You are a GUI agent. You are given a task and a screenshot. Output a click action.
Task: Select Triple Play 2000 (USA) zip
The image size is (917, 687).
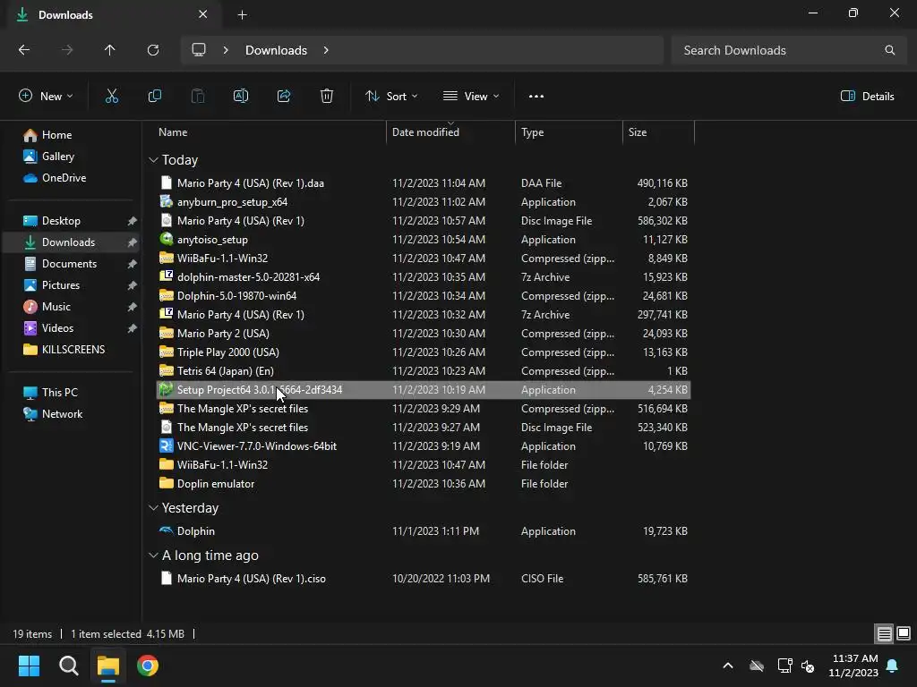click(424, 352)
